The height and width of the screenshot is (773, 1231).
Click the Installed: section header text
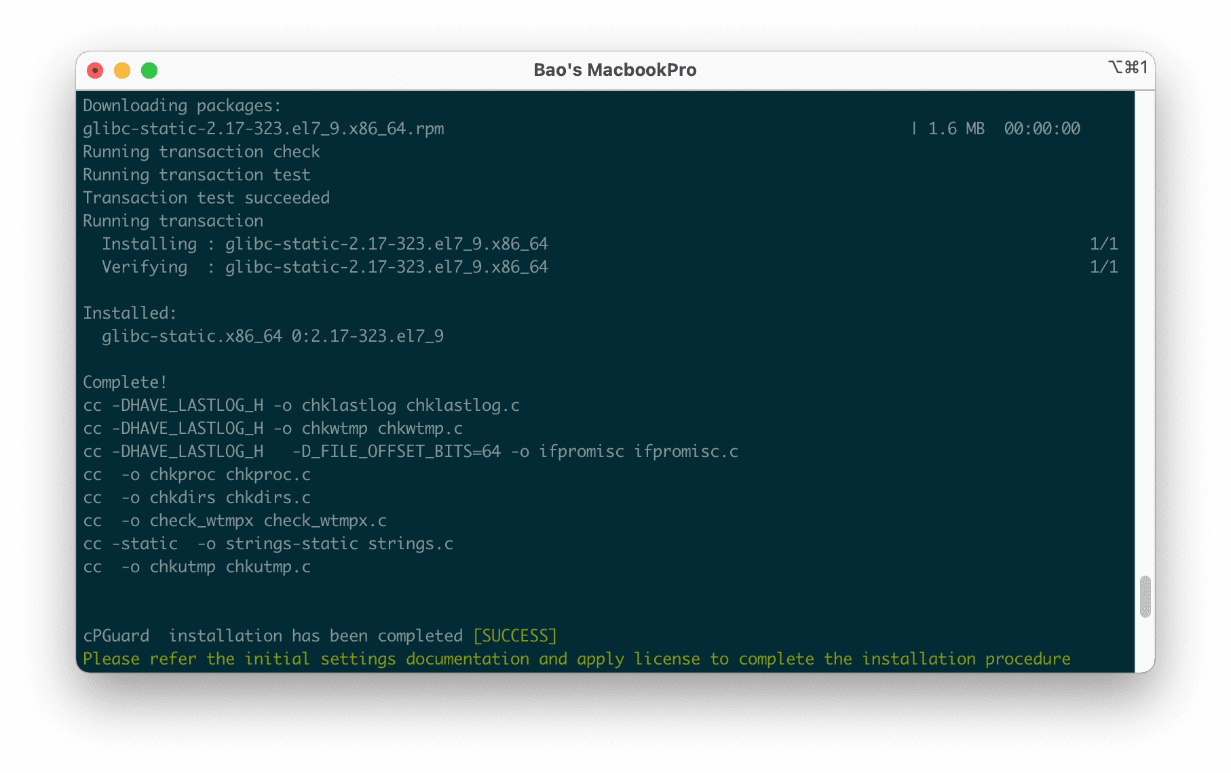pyautogui.click(x=128, y=313)
